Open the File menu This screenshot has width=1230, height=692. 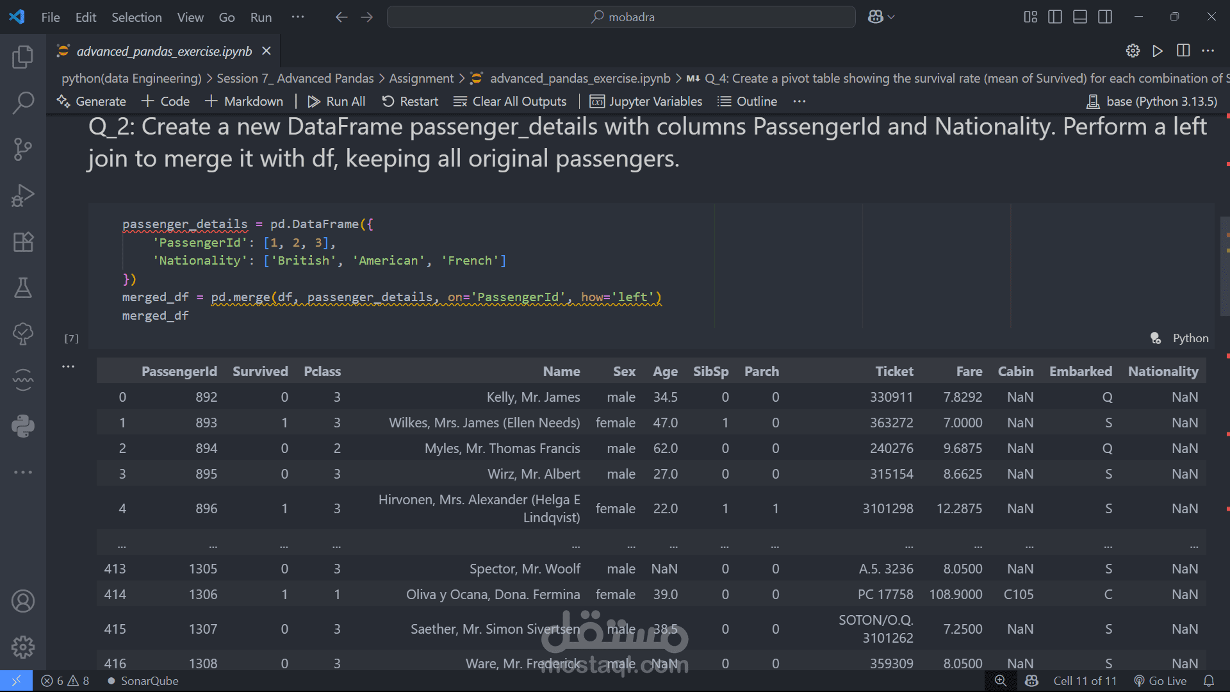pos(51,17)
